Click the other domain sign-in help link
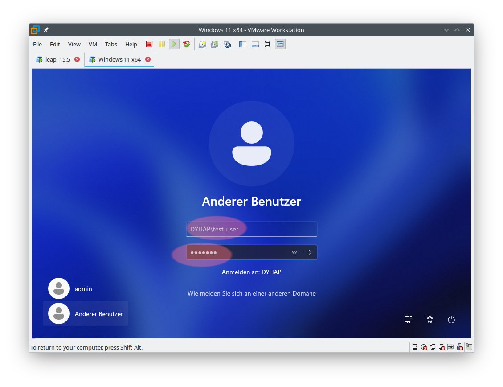Screen dimensions: 503x387 pyautogui.click(x=251, y=293)
